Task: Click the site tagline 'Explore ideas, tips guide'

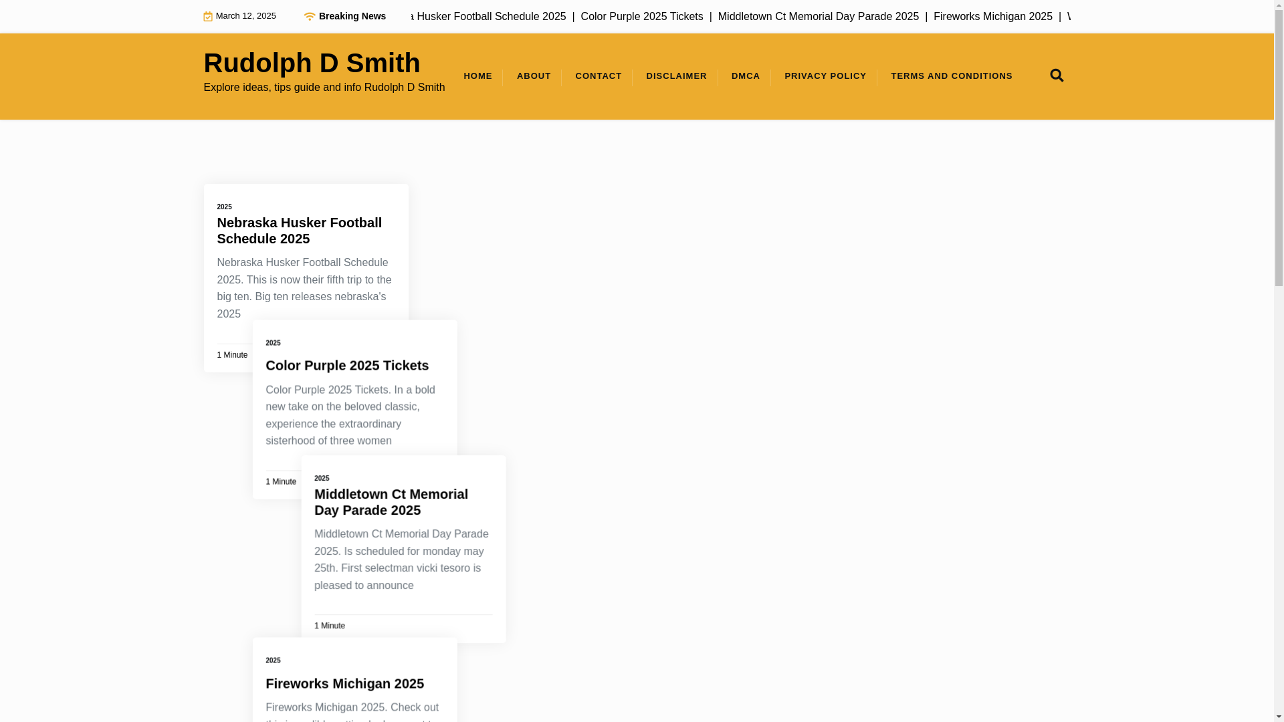Action: [324, 88]
